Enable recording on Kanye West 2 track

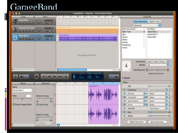[20, 39]
